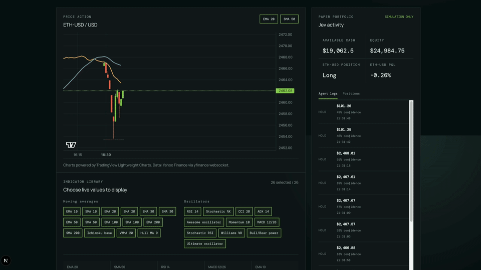The width and height of the screenshot is (481, 270).
Task: Toggle Ichimoku base indicator
Action: pos(99,233)
